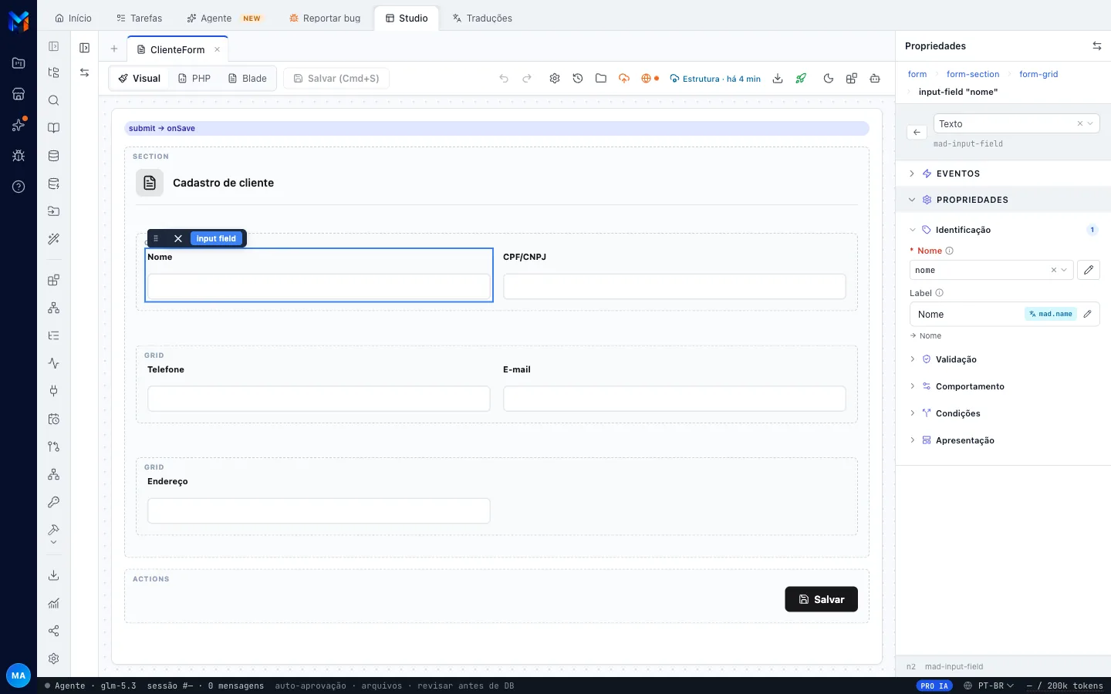Switch to the Blade view tab
1111x694 pixels.
[x=248, y=79]
